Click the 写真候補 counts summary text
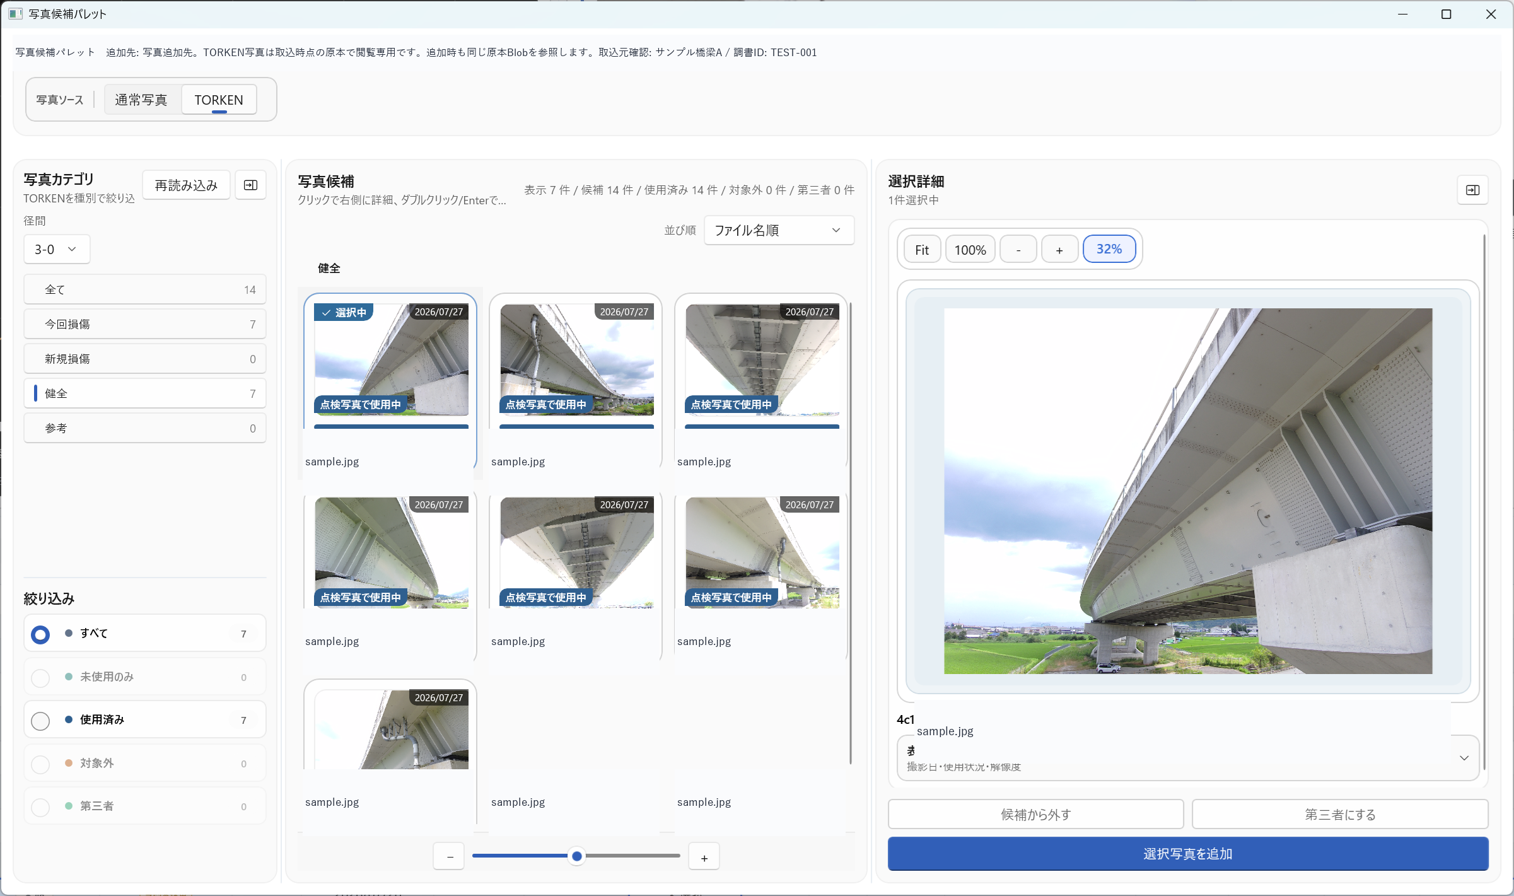 tap(689, 190)
